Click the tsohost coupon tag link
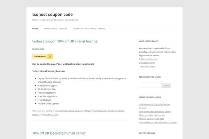 (100, 111)
